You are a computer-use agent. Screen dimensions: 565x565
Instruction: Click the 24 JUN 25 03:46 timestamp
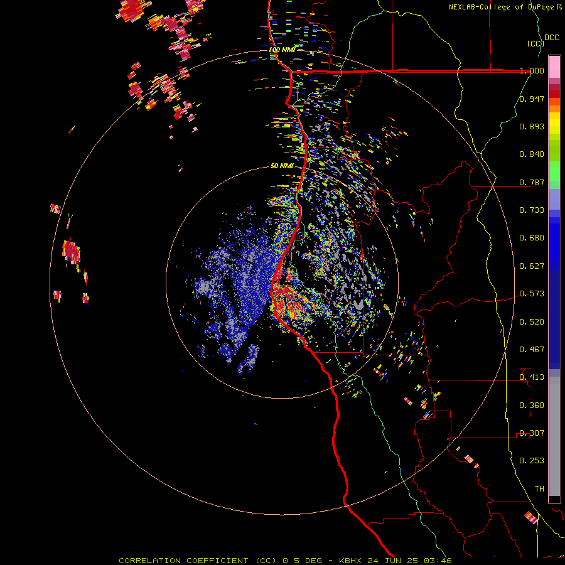tap(410, 561)
